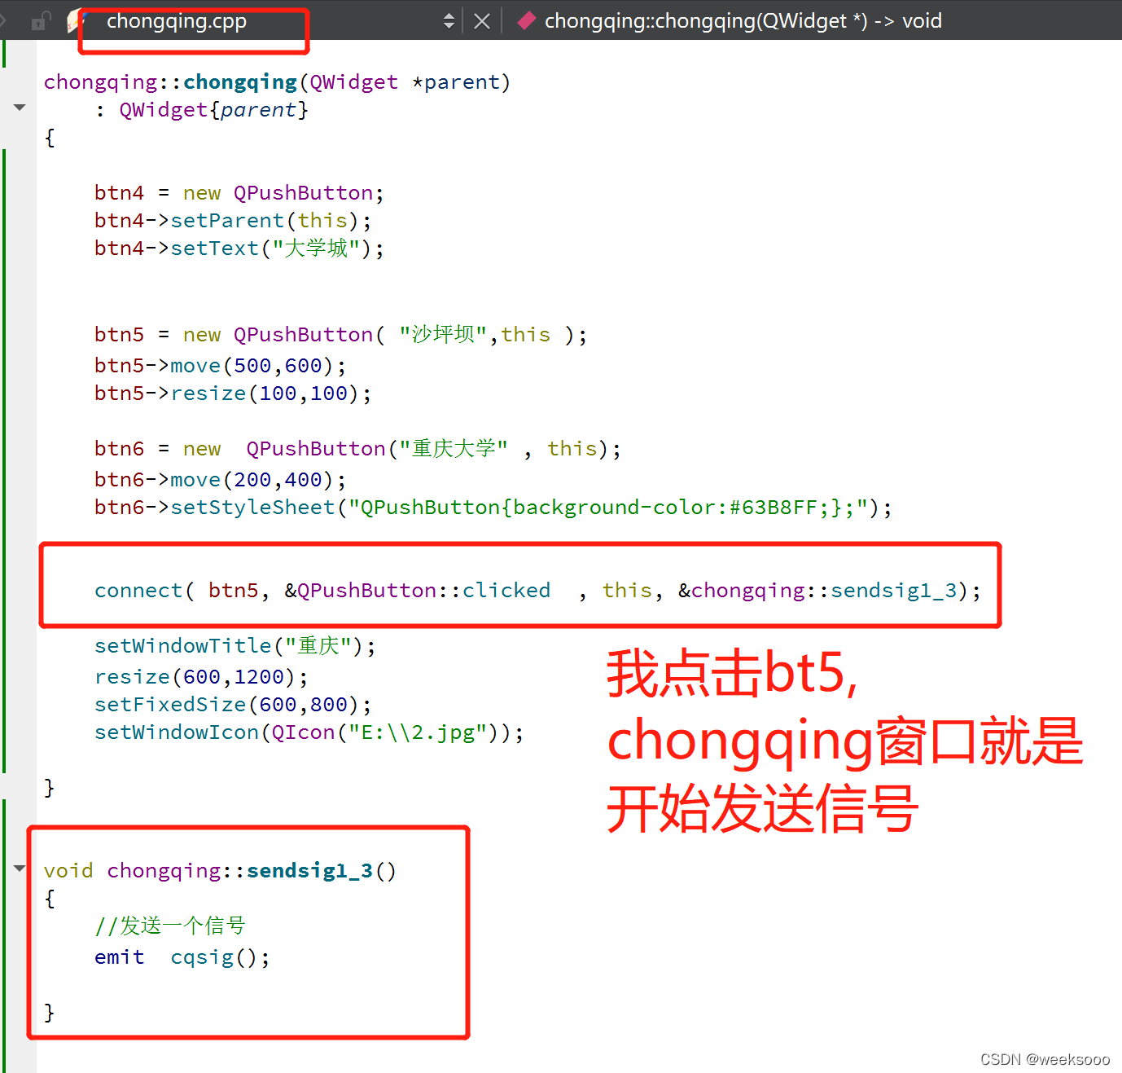
Task: Click the btn6->setStyleSheet line
Action: (493, 507)
